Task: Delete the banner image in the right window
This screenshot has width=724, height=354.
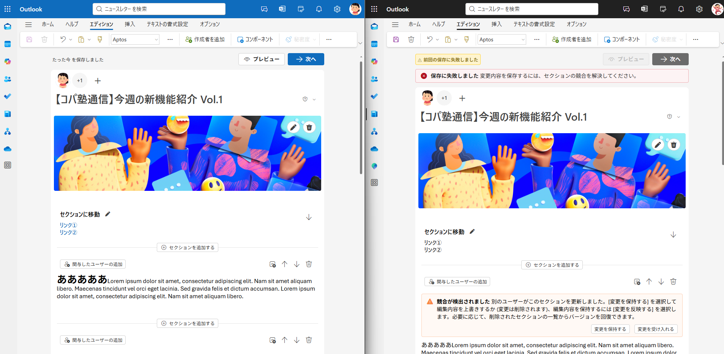Action: [x=674, y=145]
